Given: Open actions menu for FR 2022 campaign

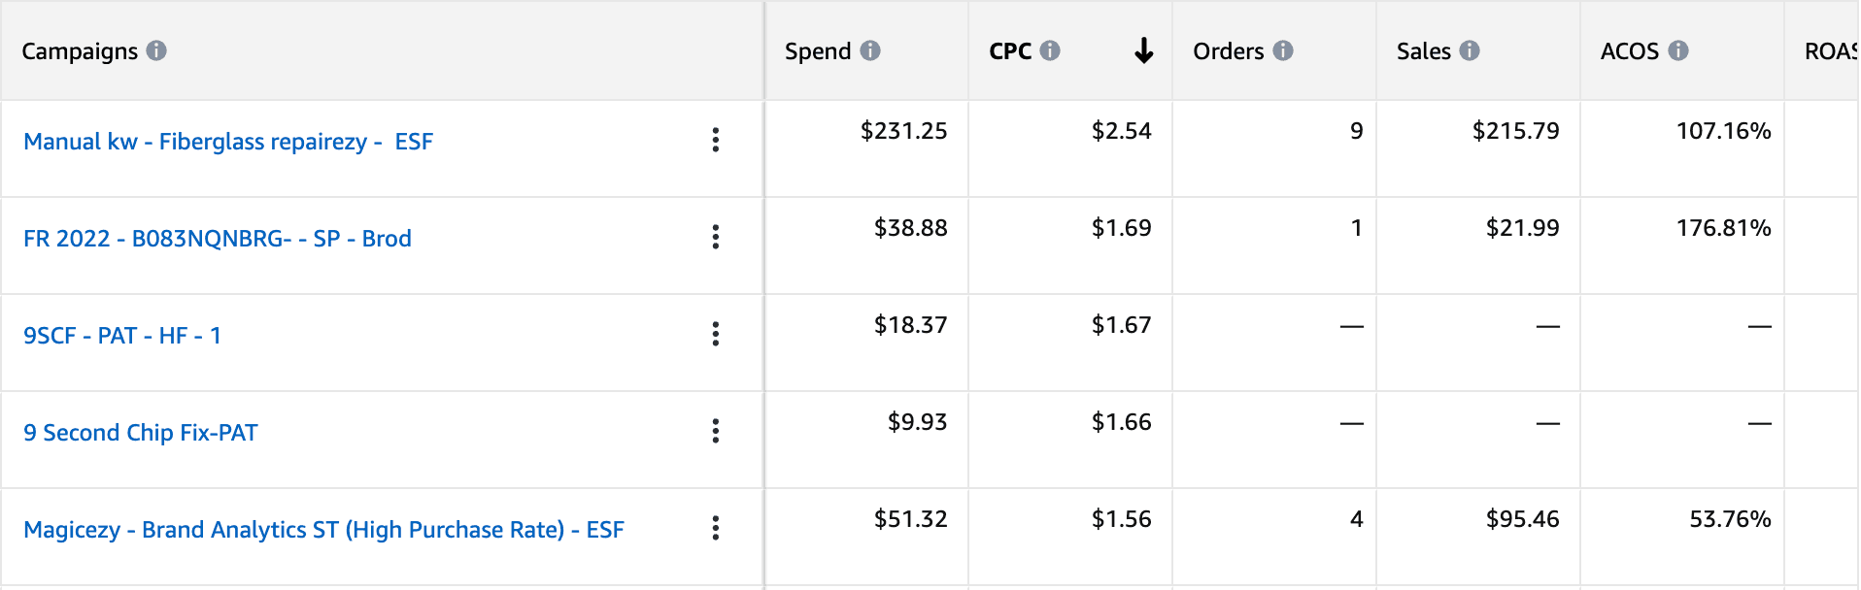Looking at the screenshot, I should [x=716, y=238].
